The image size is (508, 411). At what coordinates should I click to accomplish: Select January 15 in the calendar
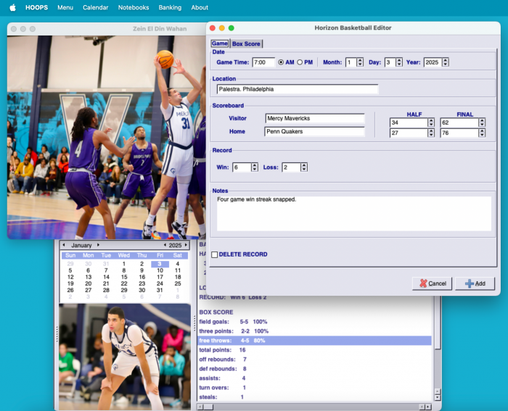pos(123,277)
